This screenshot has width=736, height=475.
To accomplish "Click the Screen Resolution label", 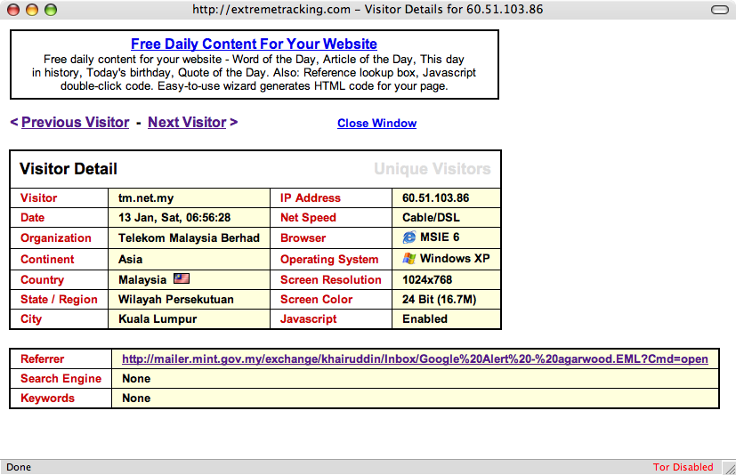I will 331,279.
